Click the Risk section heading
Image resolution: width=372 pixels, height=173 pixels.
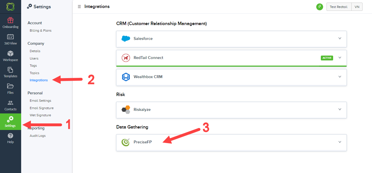121,94
